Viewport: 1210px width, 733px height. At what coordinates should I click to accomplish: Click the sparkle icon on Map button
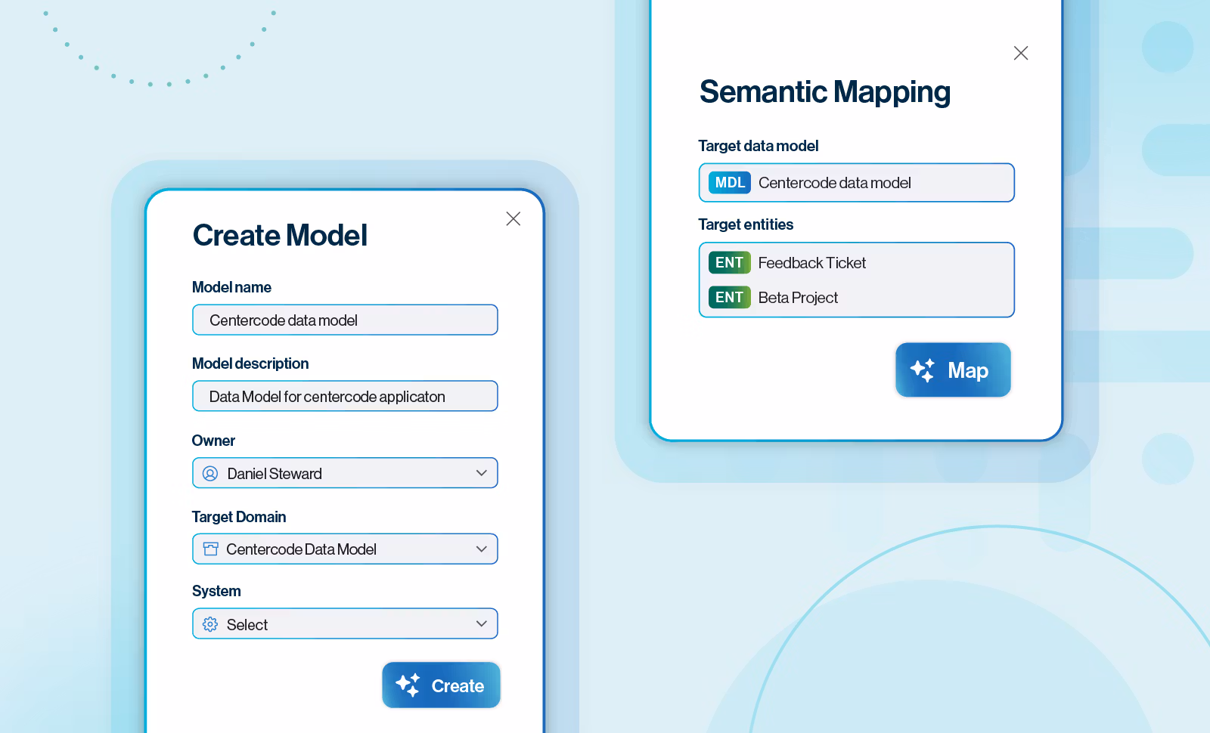click(923, 370)
